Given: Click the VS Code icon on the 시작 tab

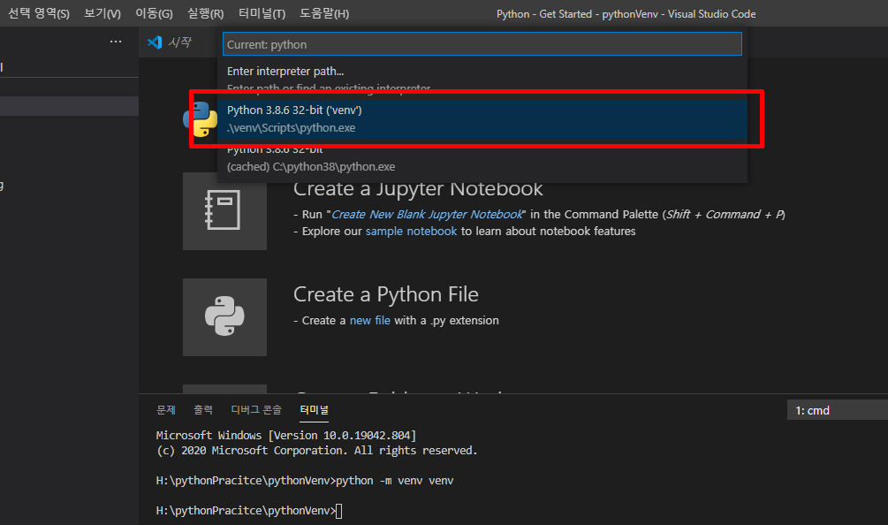Looking at the screenshot, I should click(154, 41).
